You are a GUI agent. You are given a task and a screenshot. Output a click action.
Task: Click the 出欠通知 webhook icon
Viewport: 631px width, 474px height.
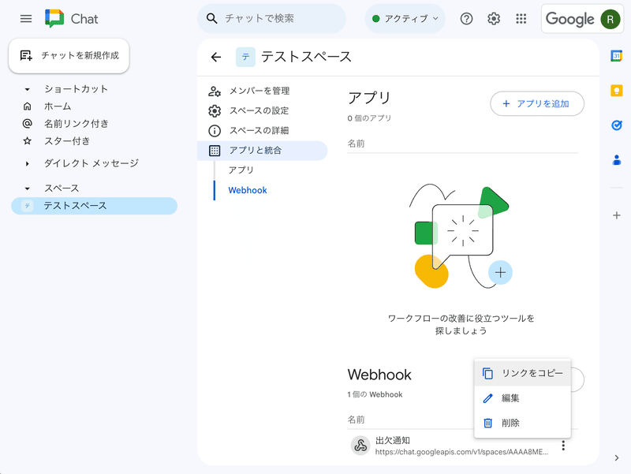tap(360, 446)
